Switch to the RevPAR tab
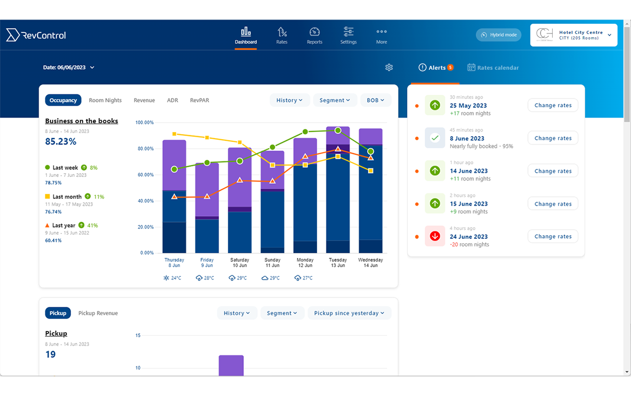Screen dimensions: 631x396 pyautogui.click(x=200, y=100)
